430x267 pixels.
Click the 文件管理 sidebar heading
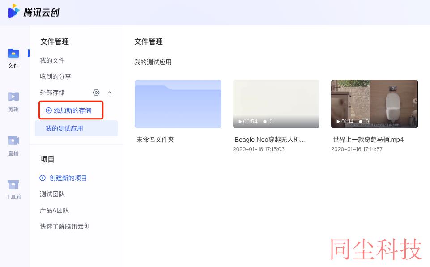click(x=55, y=42)
